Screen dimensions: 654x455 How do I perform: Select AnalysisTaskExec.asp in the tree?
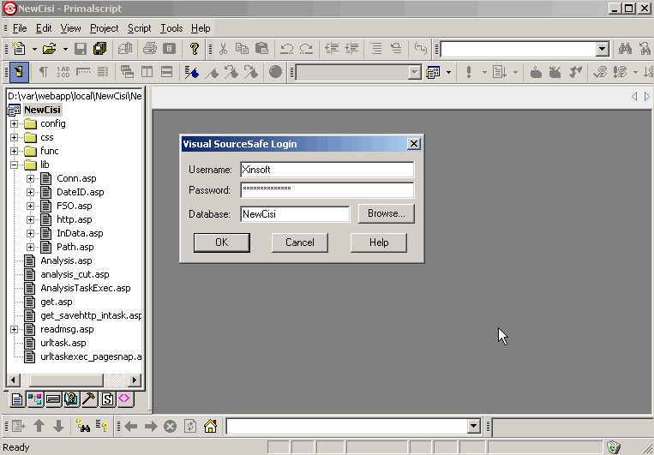[x=86, y=288]
